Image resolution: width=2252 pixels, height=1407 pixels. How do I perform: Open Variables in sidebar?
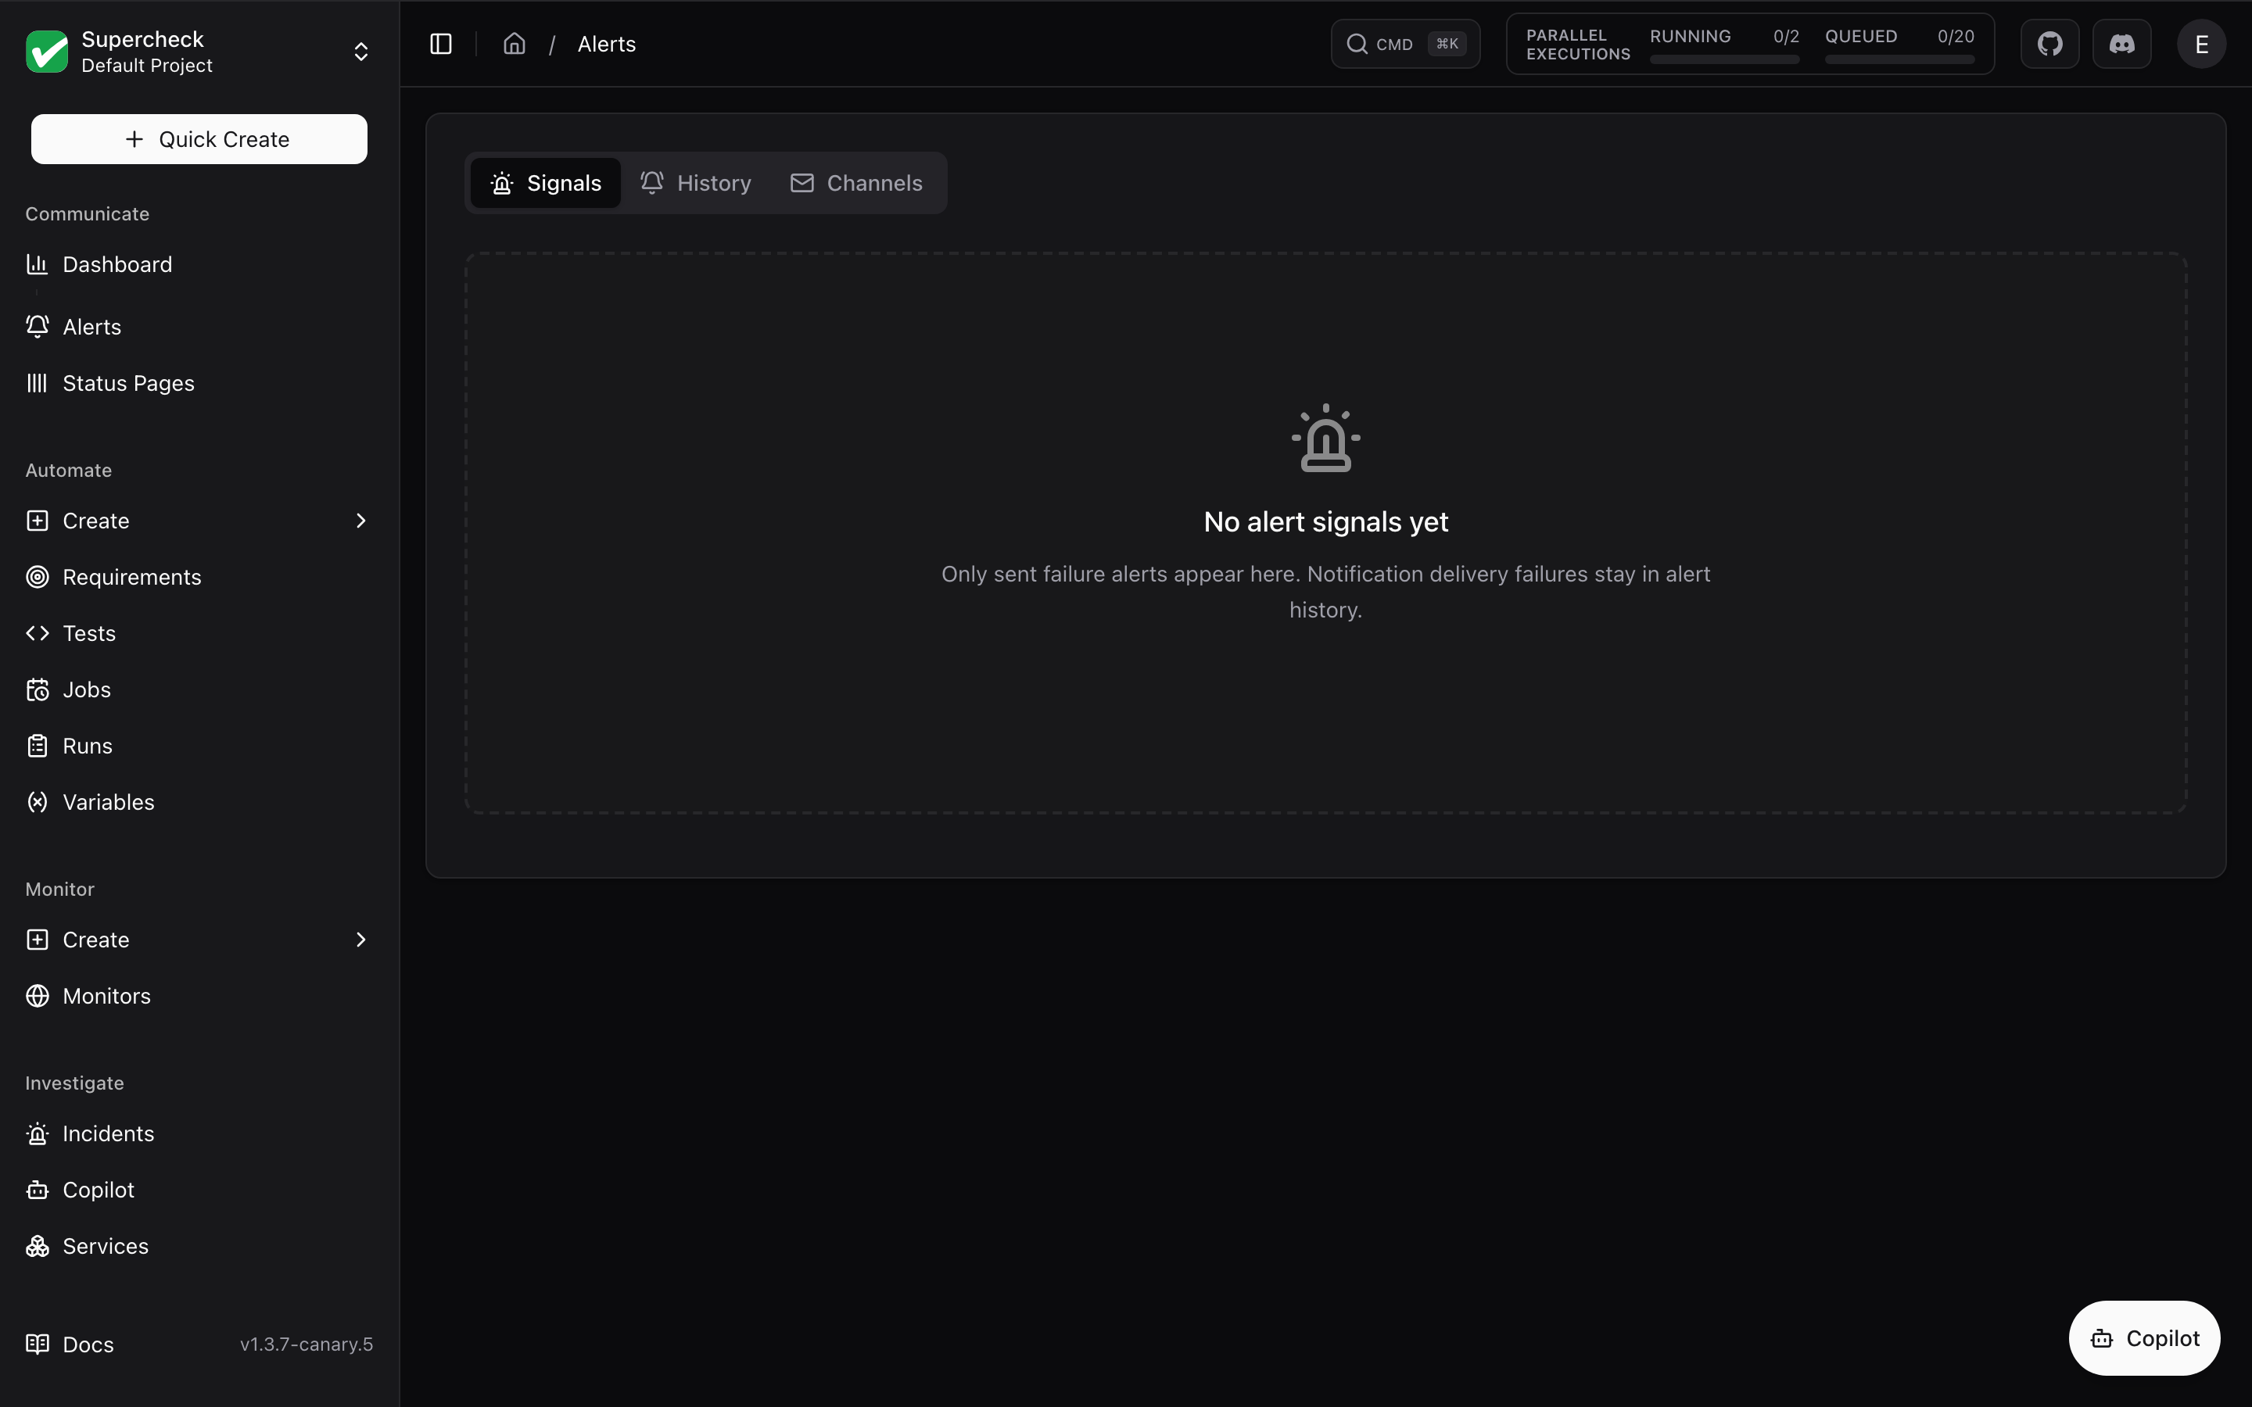199,802
